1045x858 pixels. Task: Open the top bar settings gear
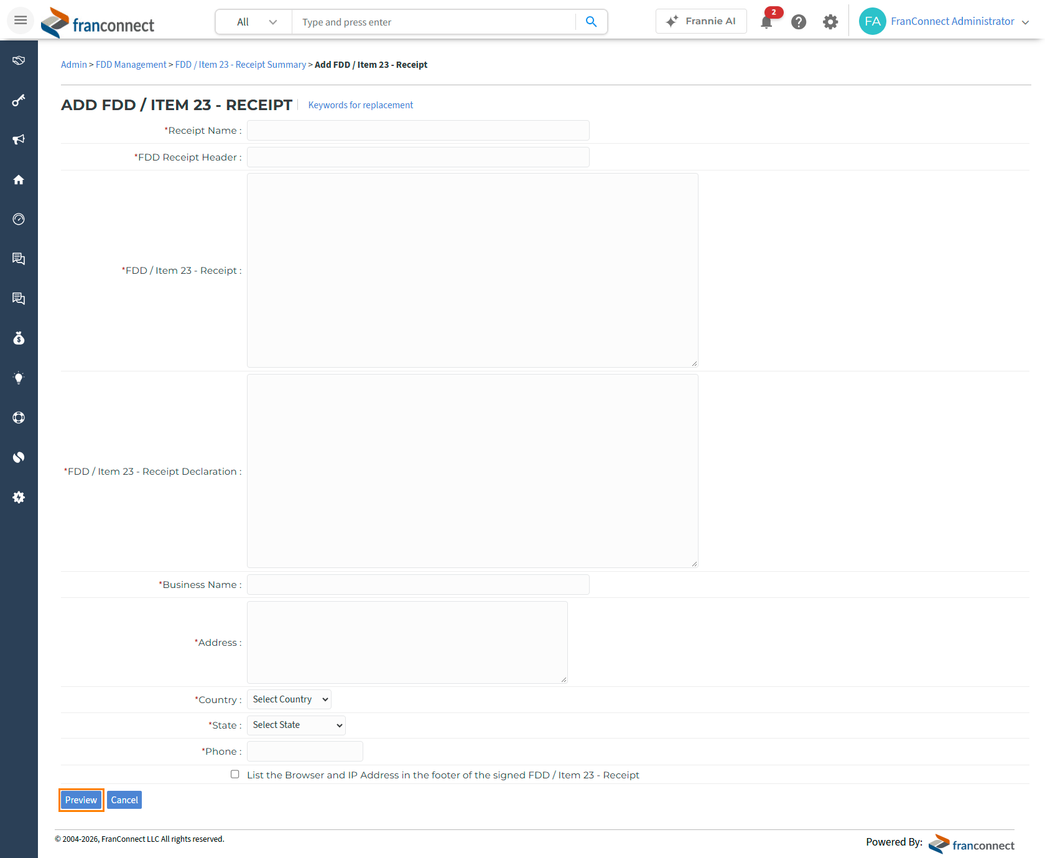tap(830, 22)
